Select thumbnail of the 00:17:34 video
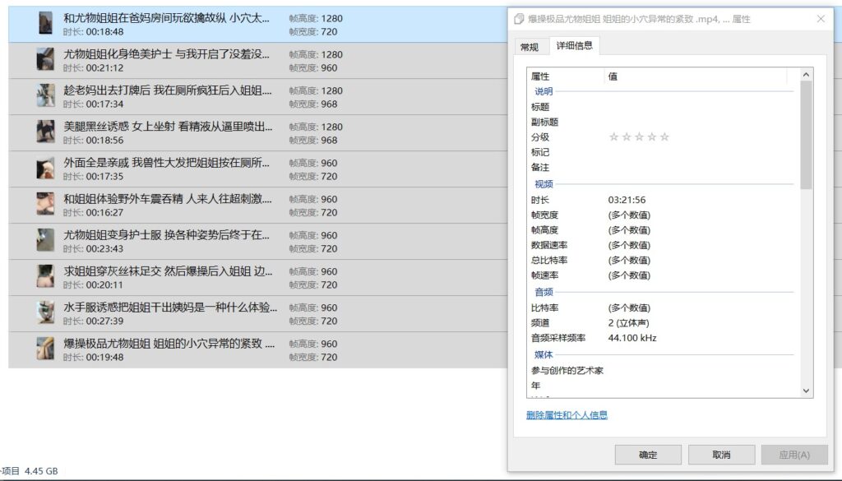This screenshot has width=842, height=481. pyautogui.click(x=46, y=95)
